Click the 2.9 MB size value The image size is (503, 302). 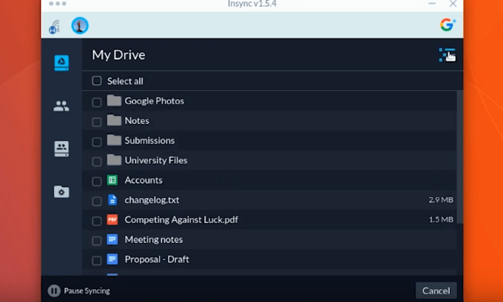[x=441, y=200]
